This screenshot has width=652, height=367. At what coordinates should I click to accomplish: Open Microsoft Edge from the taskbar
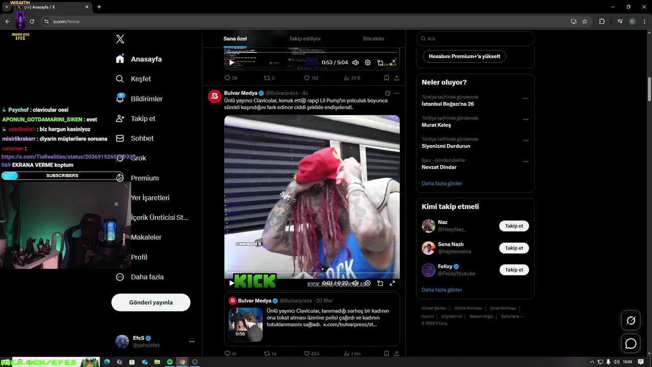pyautogui.click(x=107, y=362)
